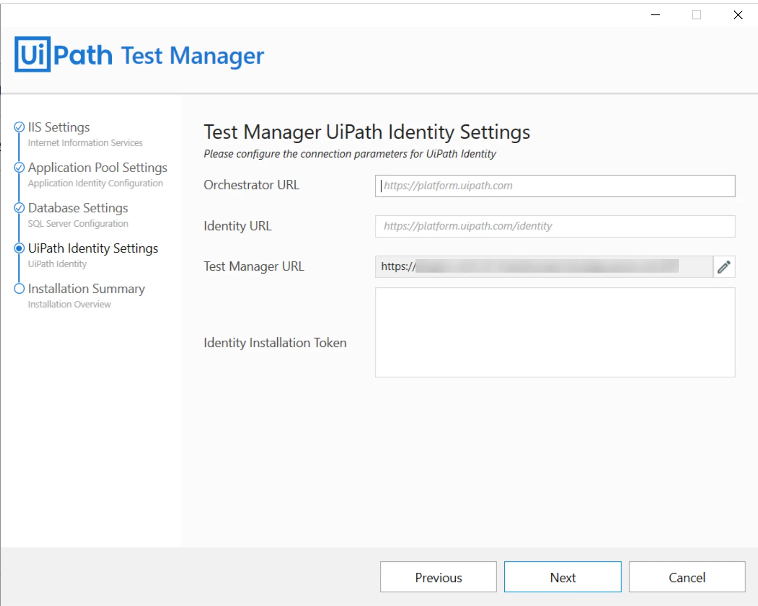This screenshot has width=758, height=606.
Task: Click the IIS Settings completed step checkmark
Action: pyautogui.click(x=19, y=127)
